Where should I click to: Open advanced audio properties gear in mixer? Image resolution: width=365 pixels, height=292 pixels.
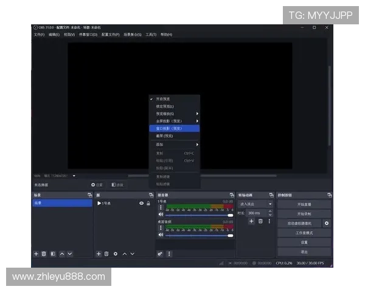pos(160,254)
